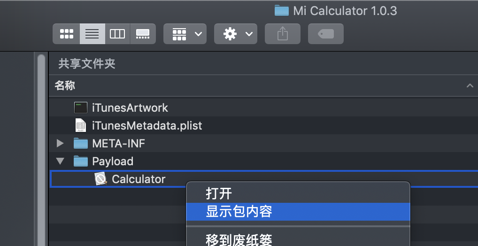Select the iTunesArtwork file
The image size is (478, 246).
(x=130, y=108)
